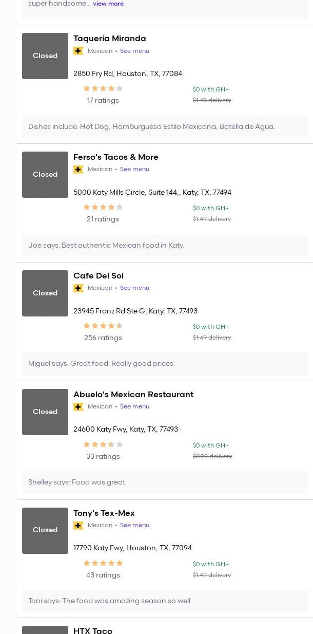Click the GH+ badge icon for Tony's Tex-Mex

[78, 526]
